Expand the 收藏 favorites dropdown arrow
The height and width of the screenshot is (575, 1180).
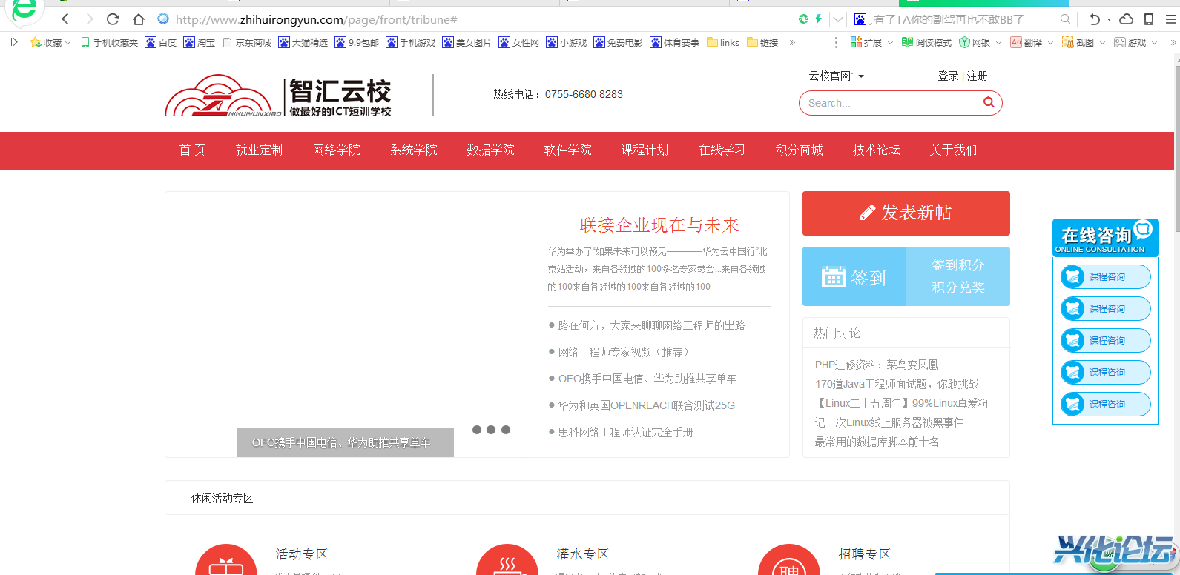pyautogui.click(x=68, y=43)
